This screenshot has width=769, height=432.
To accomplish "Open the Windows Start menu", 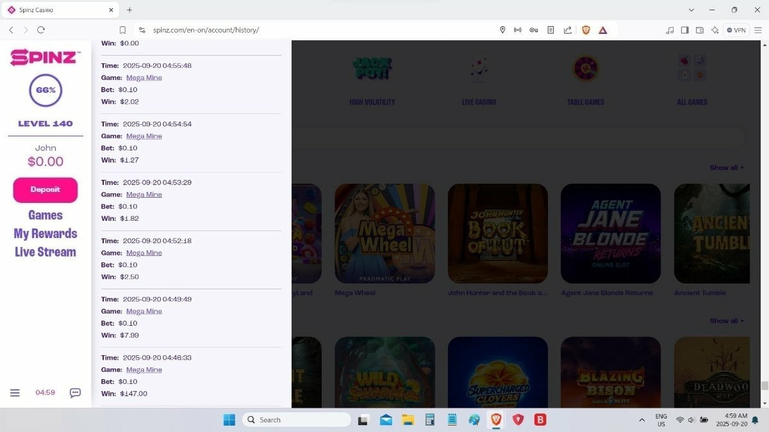I will 229,420.
